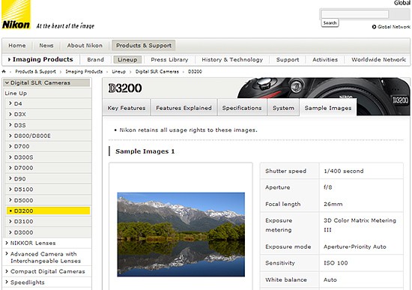Click the ISO 100 sensitivity value
Image resolution: width=412 pixels, height=290 pixels.
coord(336,263)
